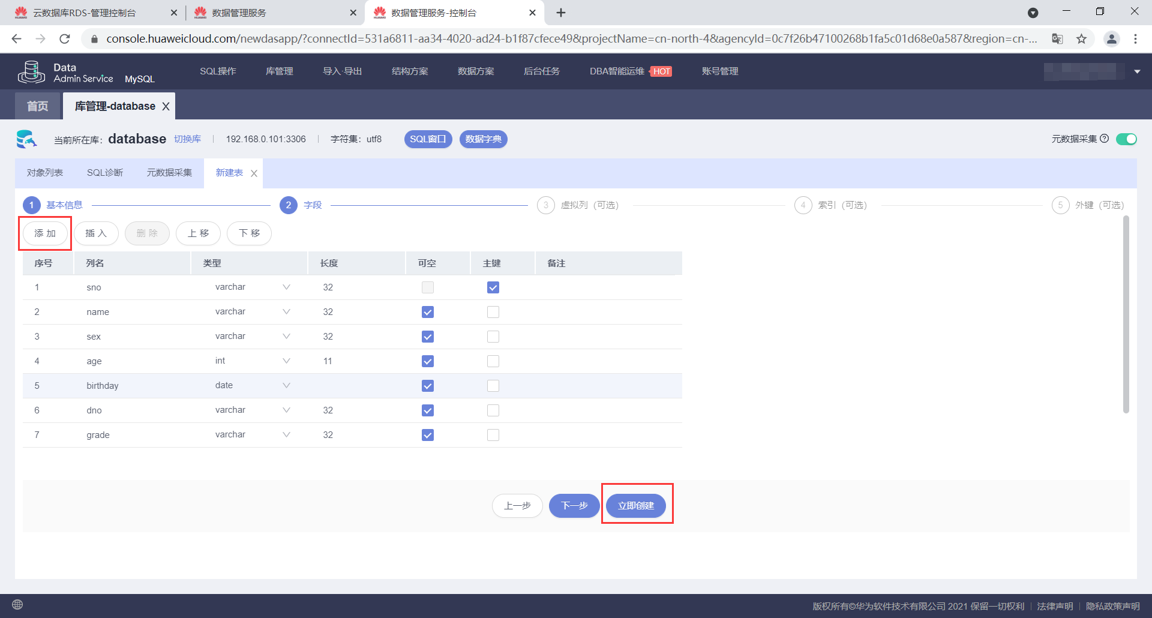Viewport: 1152px width, 618px height.
Task: Uncheck nullable for name row
Action: (x=428, y=312)
